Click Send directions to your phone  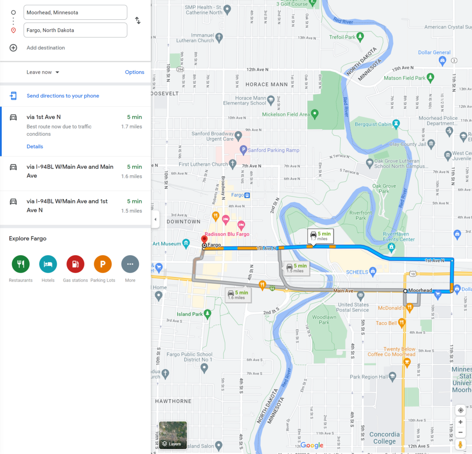63,96
